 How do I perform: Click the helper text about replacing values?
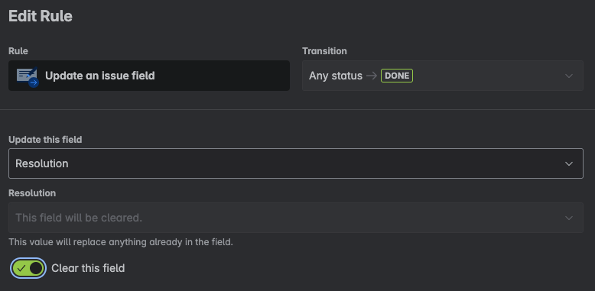(x=121, y=242)
